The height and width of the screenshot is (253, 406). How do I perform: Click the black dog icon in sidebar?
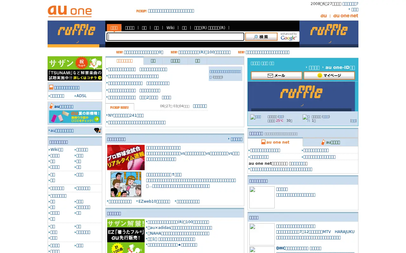[x=97, y=130]
